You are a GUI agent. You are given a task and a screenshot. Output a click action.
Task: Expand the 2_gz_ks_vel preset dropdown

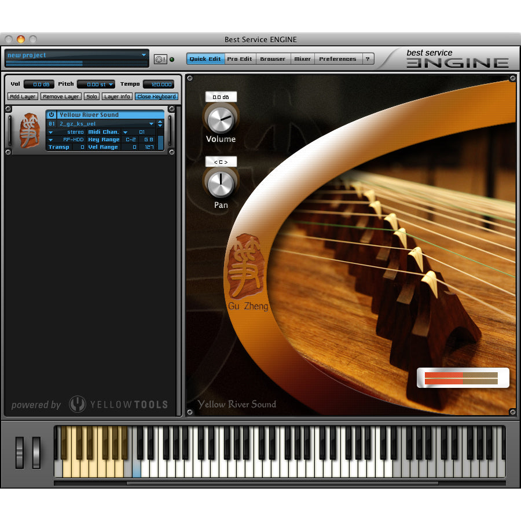click(152, 124)
